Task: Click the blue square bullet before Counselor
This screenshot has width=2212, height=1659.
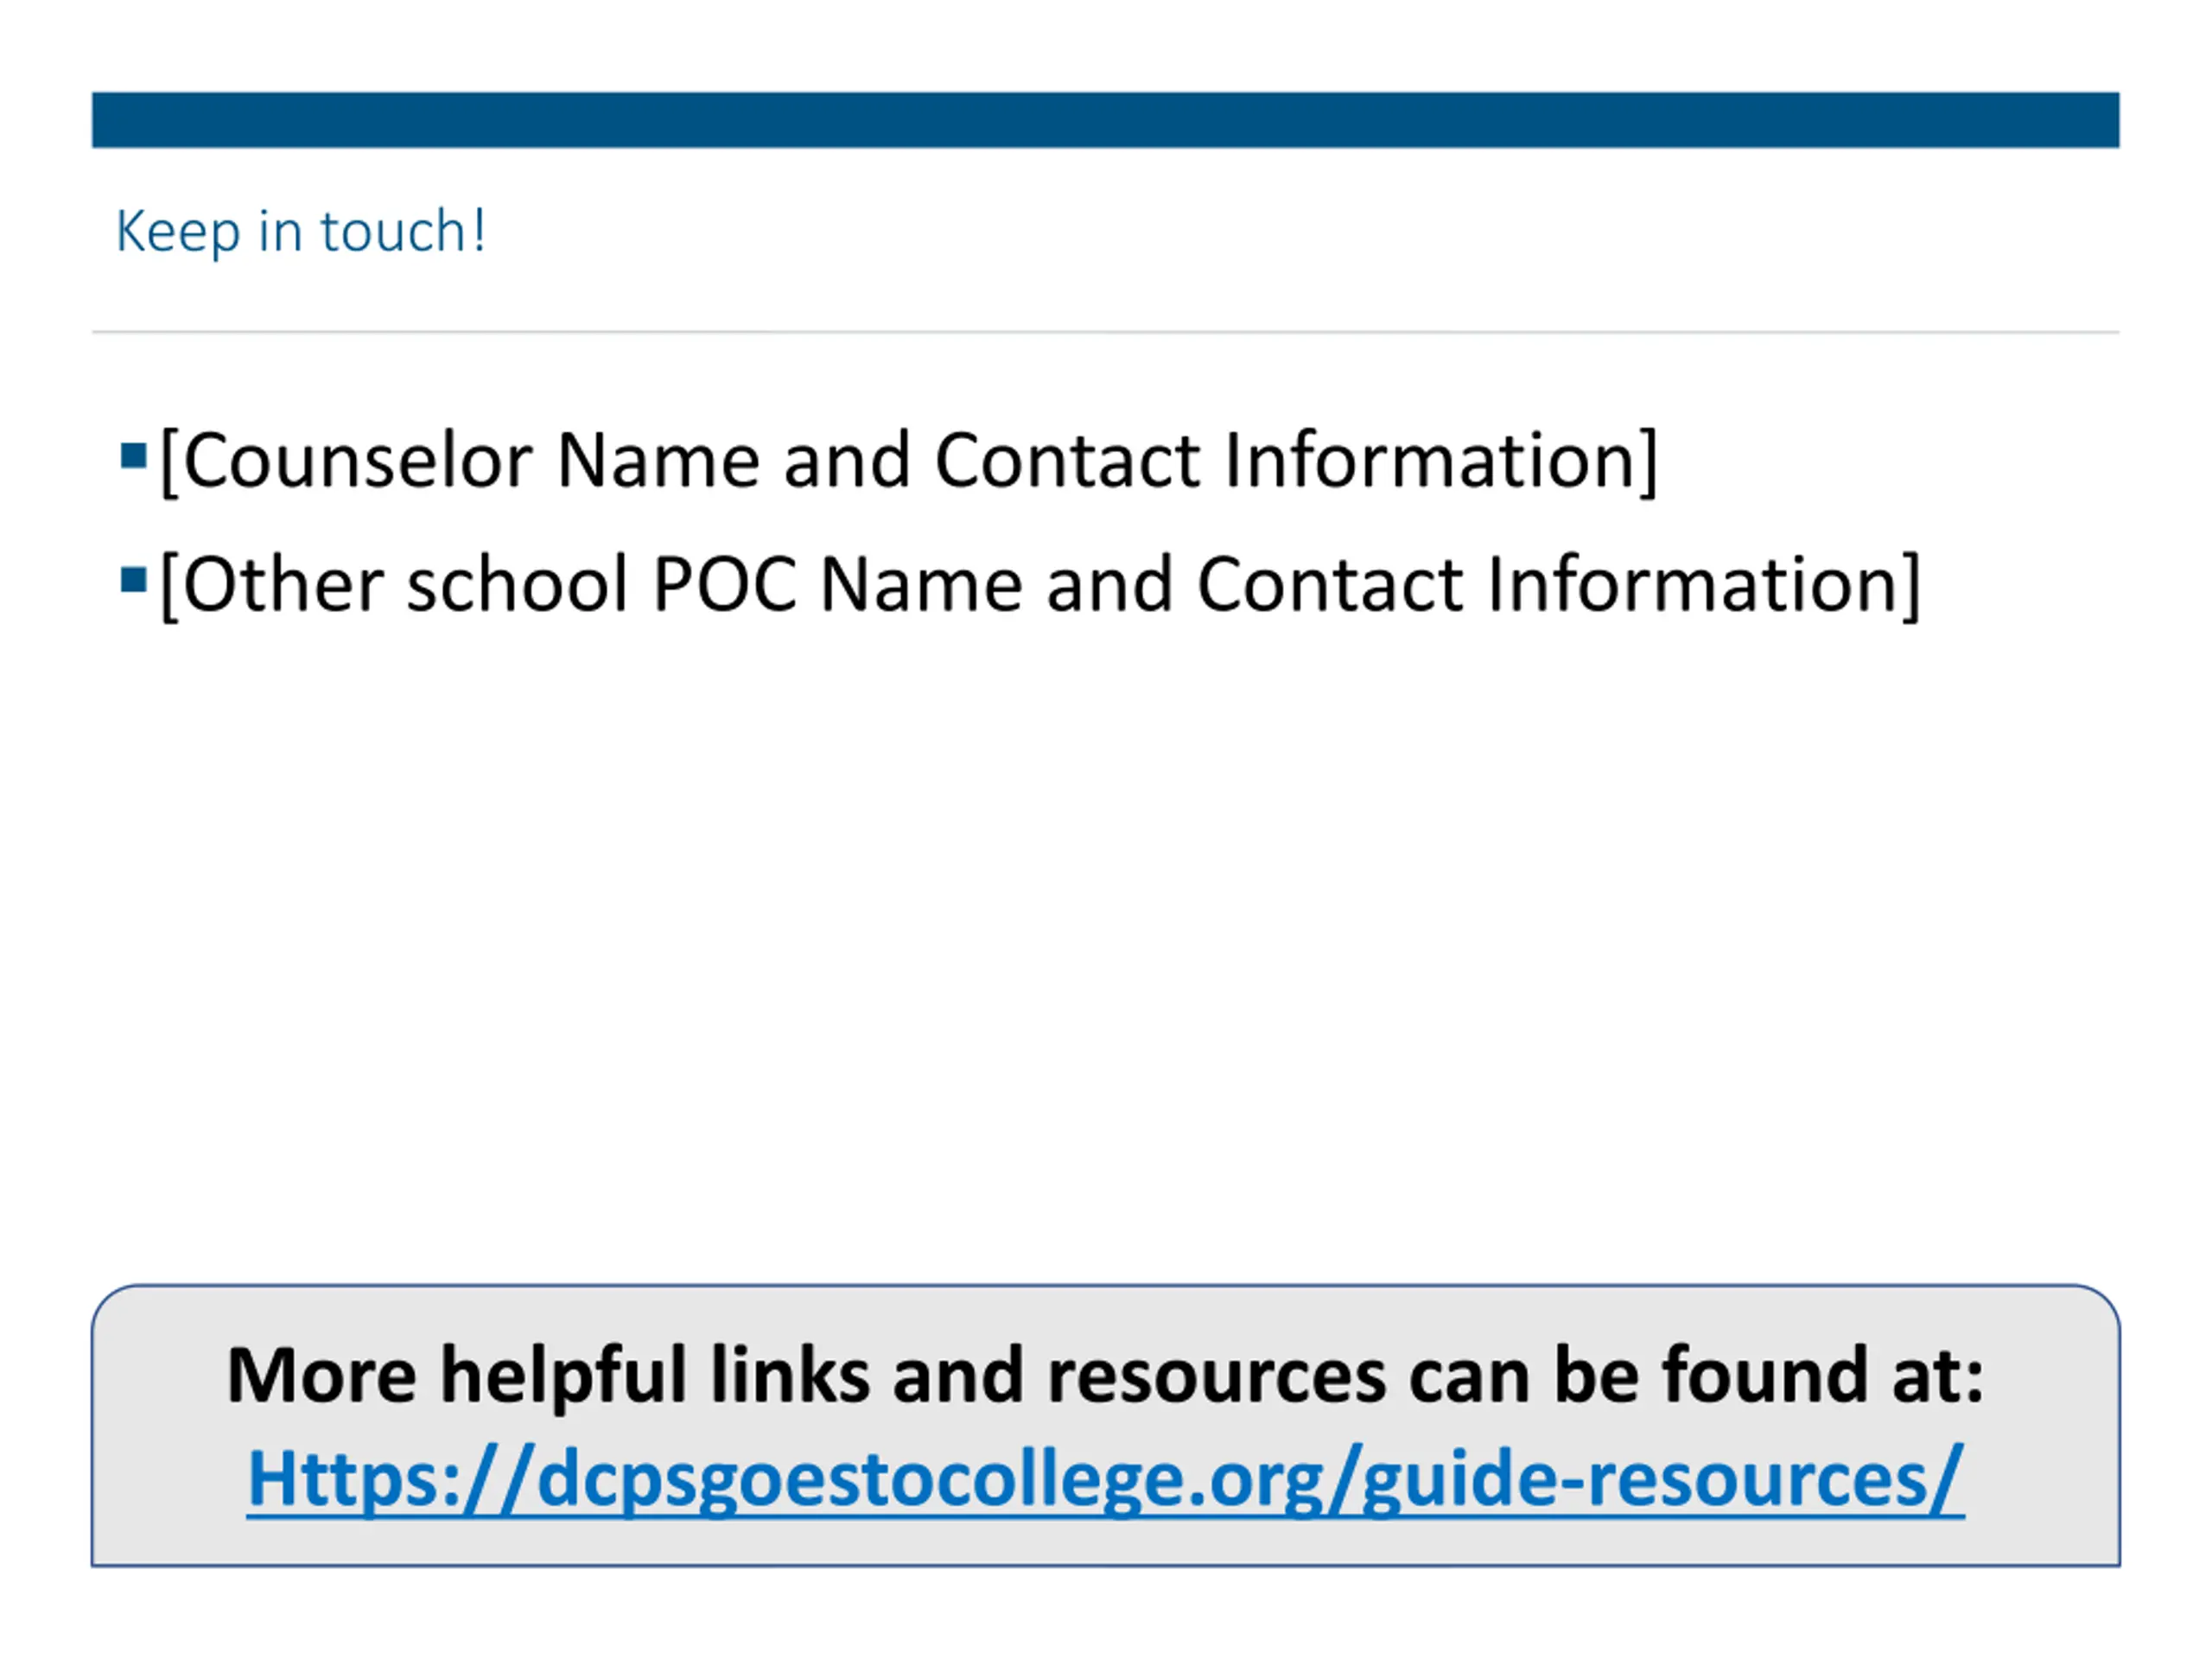Action: [x=133, y=456]
